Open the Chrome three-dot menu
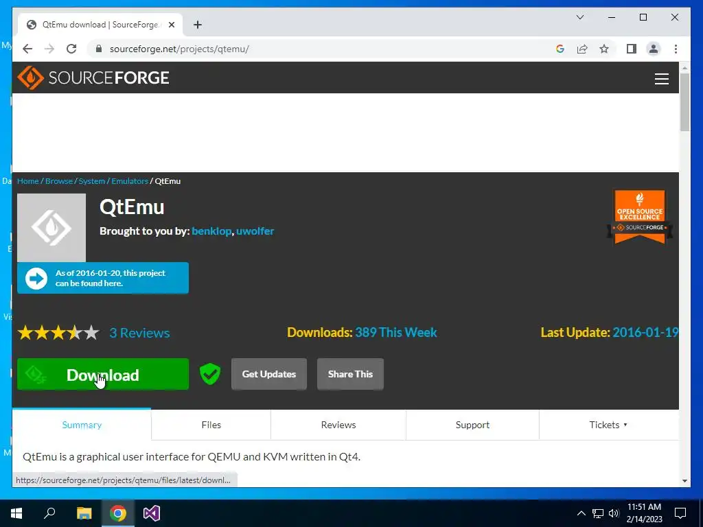 click(676, 49)
